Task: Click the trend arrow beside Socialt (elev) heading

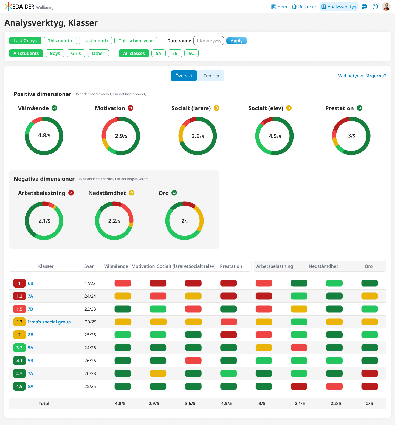Action: click(289, 108)
